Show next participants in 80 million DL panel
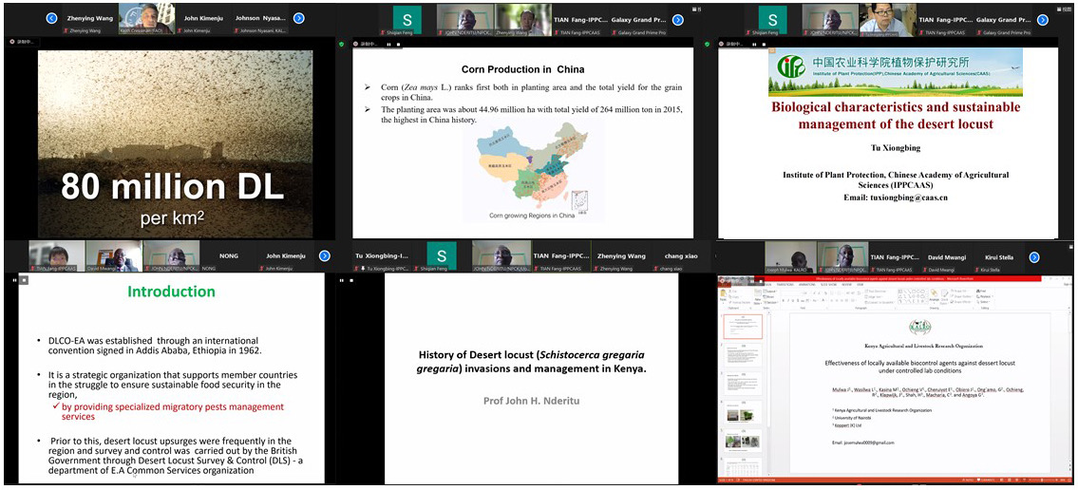 (298, 18)
